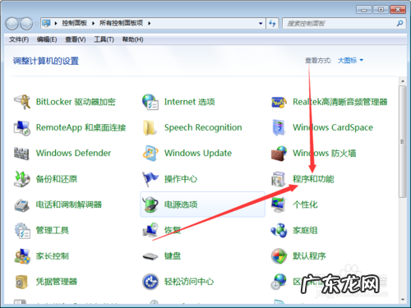Click inside the control panel search box
The height and width of the screenshot is (308, 411).
pyautogui.click(x=339, y=24)
